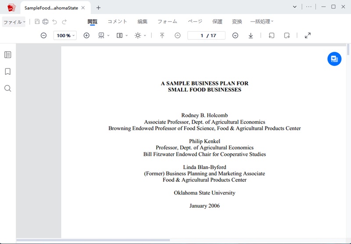
Task: Jump to first page icon
Action: pos(162,35)
